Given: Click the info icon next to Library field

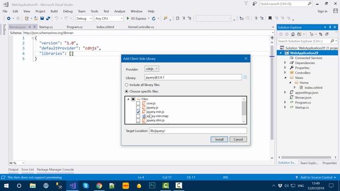Looking at the screenshot, I should coord(245,77).
